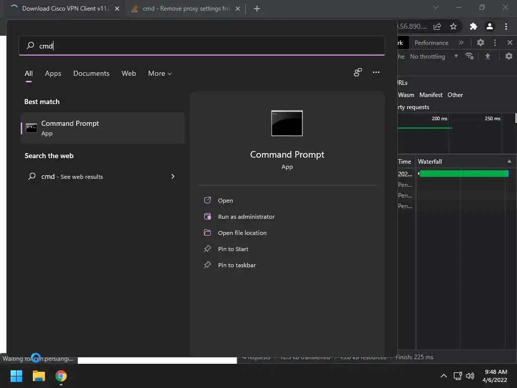Open the Windows Start button
The height and width of the screenshot is (388, 517).
16,376
